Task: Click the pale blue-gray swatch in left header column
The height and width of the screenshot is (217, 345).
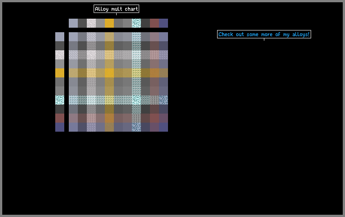Action: coord(60,37)
